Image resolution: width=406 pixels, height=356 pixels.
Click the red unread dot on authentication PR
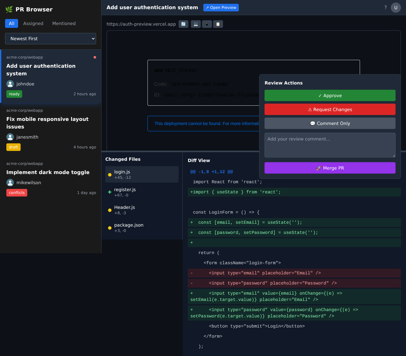[95, 57]
